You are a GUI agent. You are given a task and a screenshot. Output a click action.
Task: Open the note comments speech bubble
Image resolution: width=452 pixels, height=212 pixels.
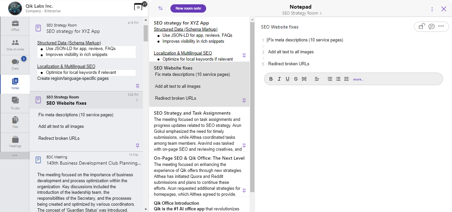click(x=431, y=26)
